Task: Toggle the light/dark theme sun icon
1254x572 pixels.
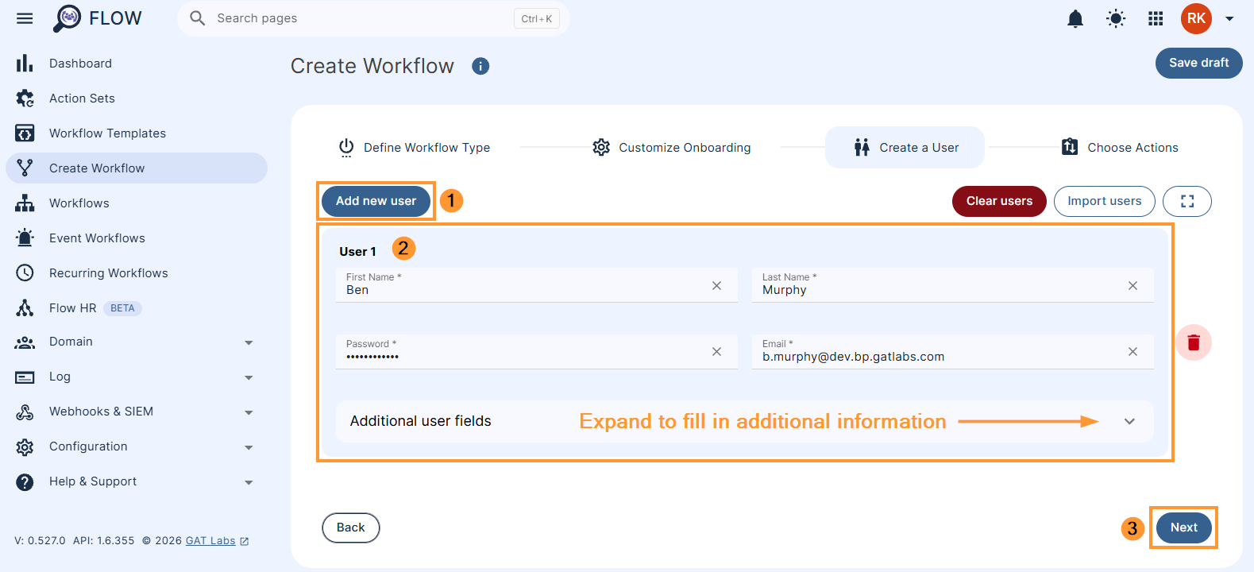Action: [x=1116, y=18]
